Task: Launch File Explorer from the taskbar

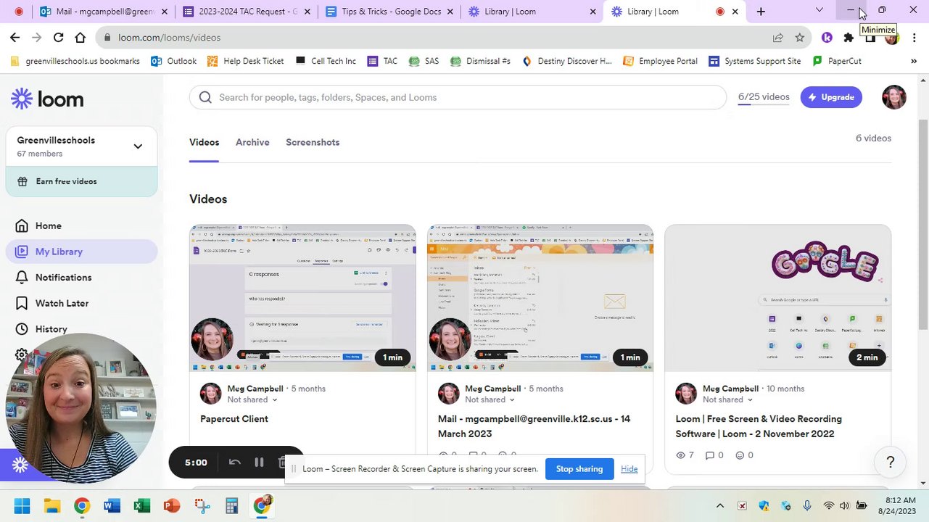Action: coord(51,505)
